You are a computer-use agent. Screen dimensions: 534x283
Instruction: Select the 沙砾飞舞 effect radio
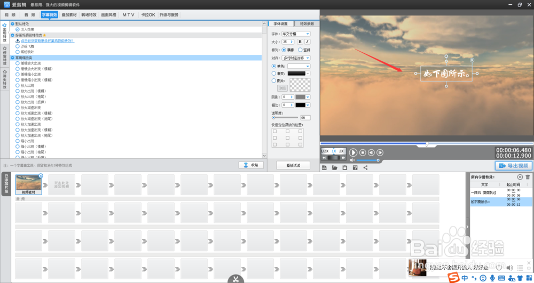coord(18,46)
